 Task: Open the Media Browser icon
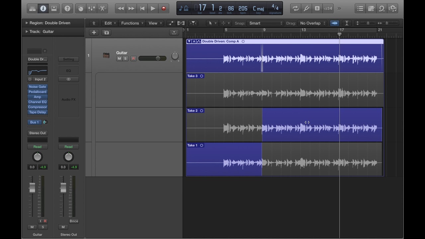coord(392,9)
